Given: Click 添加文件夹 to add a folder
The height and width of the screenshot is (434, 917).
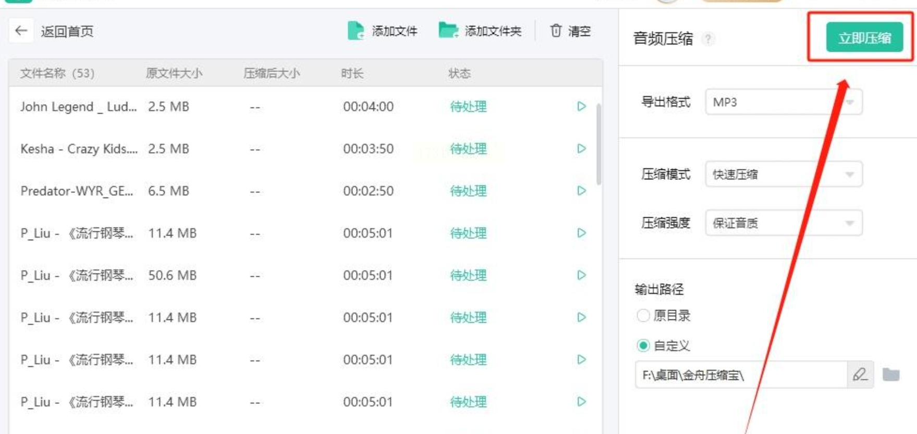Looking at the screenshot, I should pos(480,31).
